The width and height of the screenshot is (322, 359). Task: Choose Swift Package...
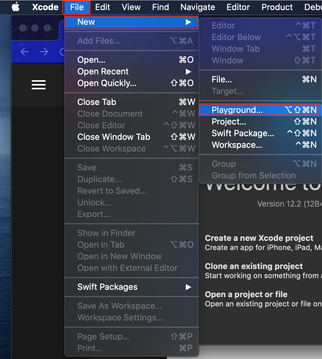(261, 133)
